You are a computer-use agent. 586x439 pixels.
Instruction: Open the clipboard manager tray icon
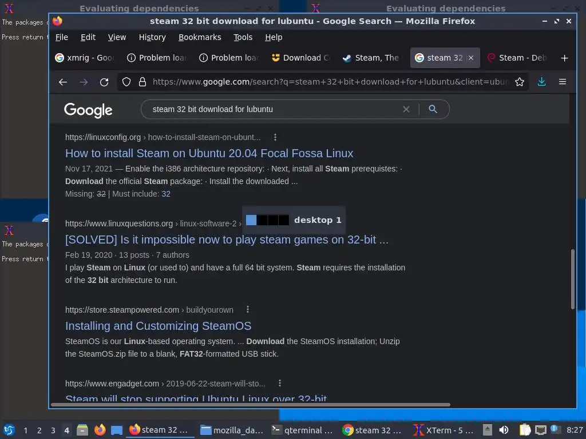[x=525, y=430]
